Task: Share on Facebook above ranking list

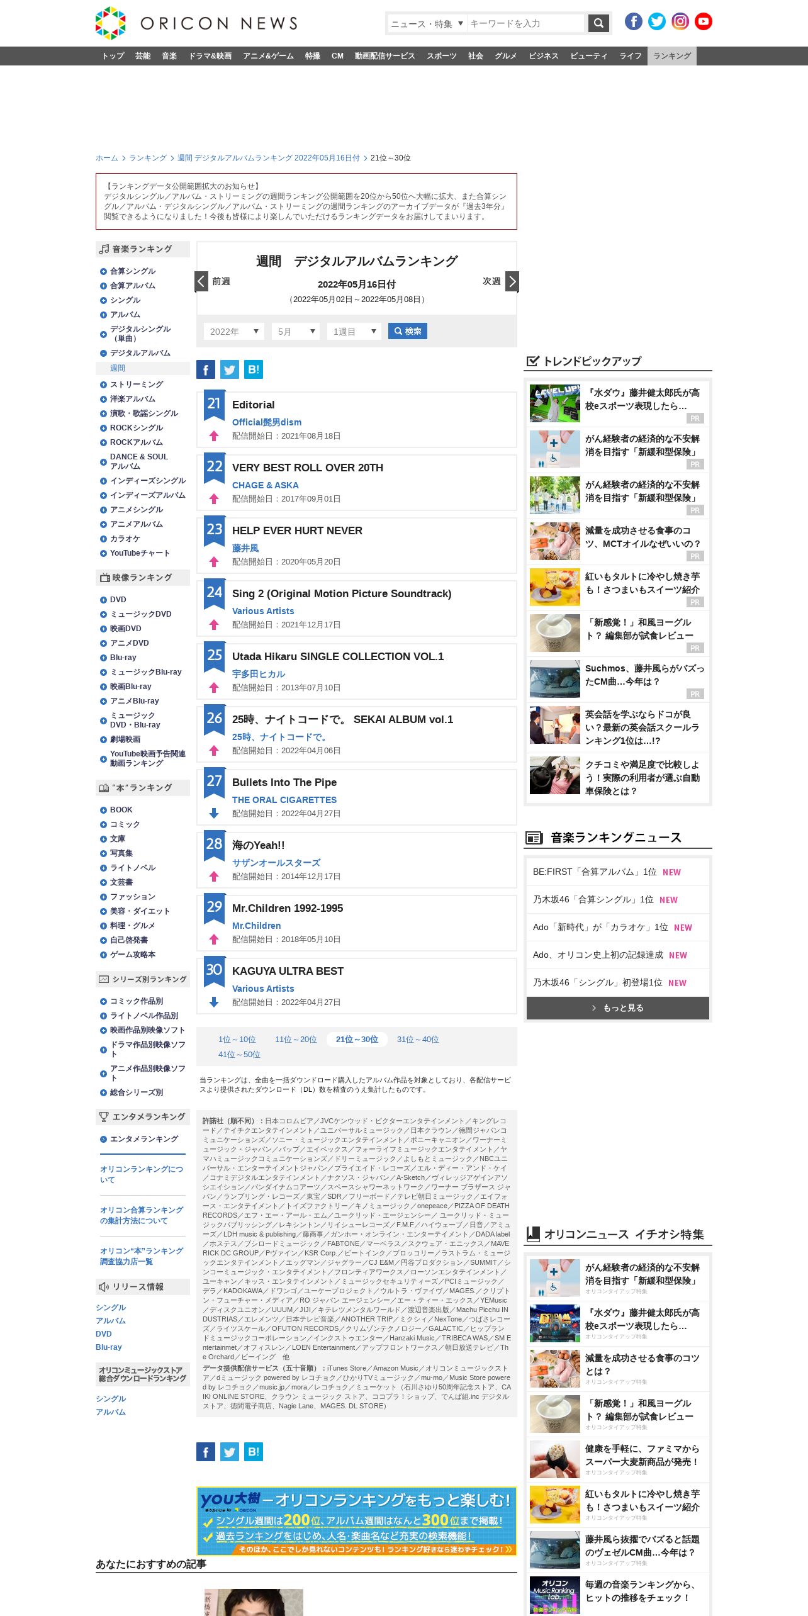Action: (206, 369)
